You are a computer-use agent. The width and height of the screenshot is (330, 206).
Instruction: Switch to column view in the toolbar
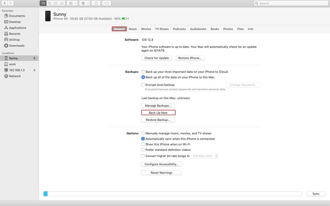click(x=56, y=3)
